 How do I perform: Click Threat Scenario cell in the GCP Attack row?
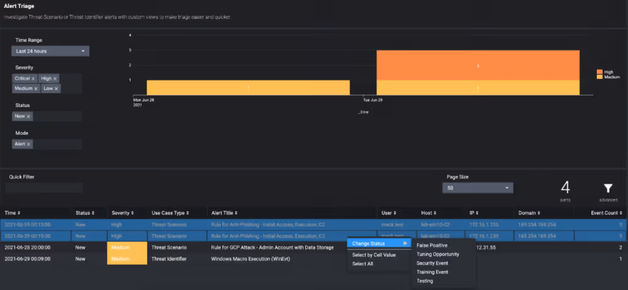(x=169, y=248)
